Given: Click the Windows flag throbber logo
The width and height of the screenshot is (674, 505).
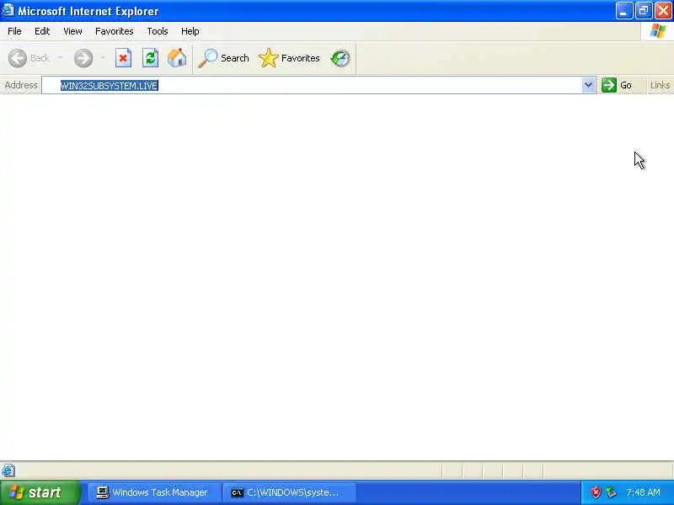Looking at the screenshot, I should (x=658, y=31).
